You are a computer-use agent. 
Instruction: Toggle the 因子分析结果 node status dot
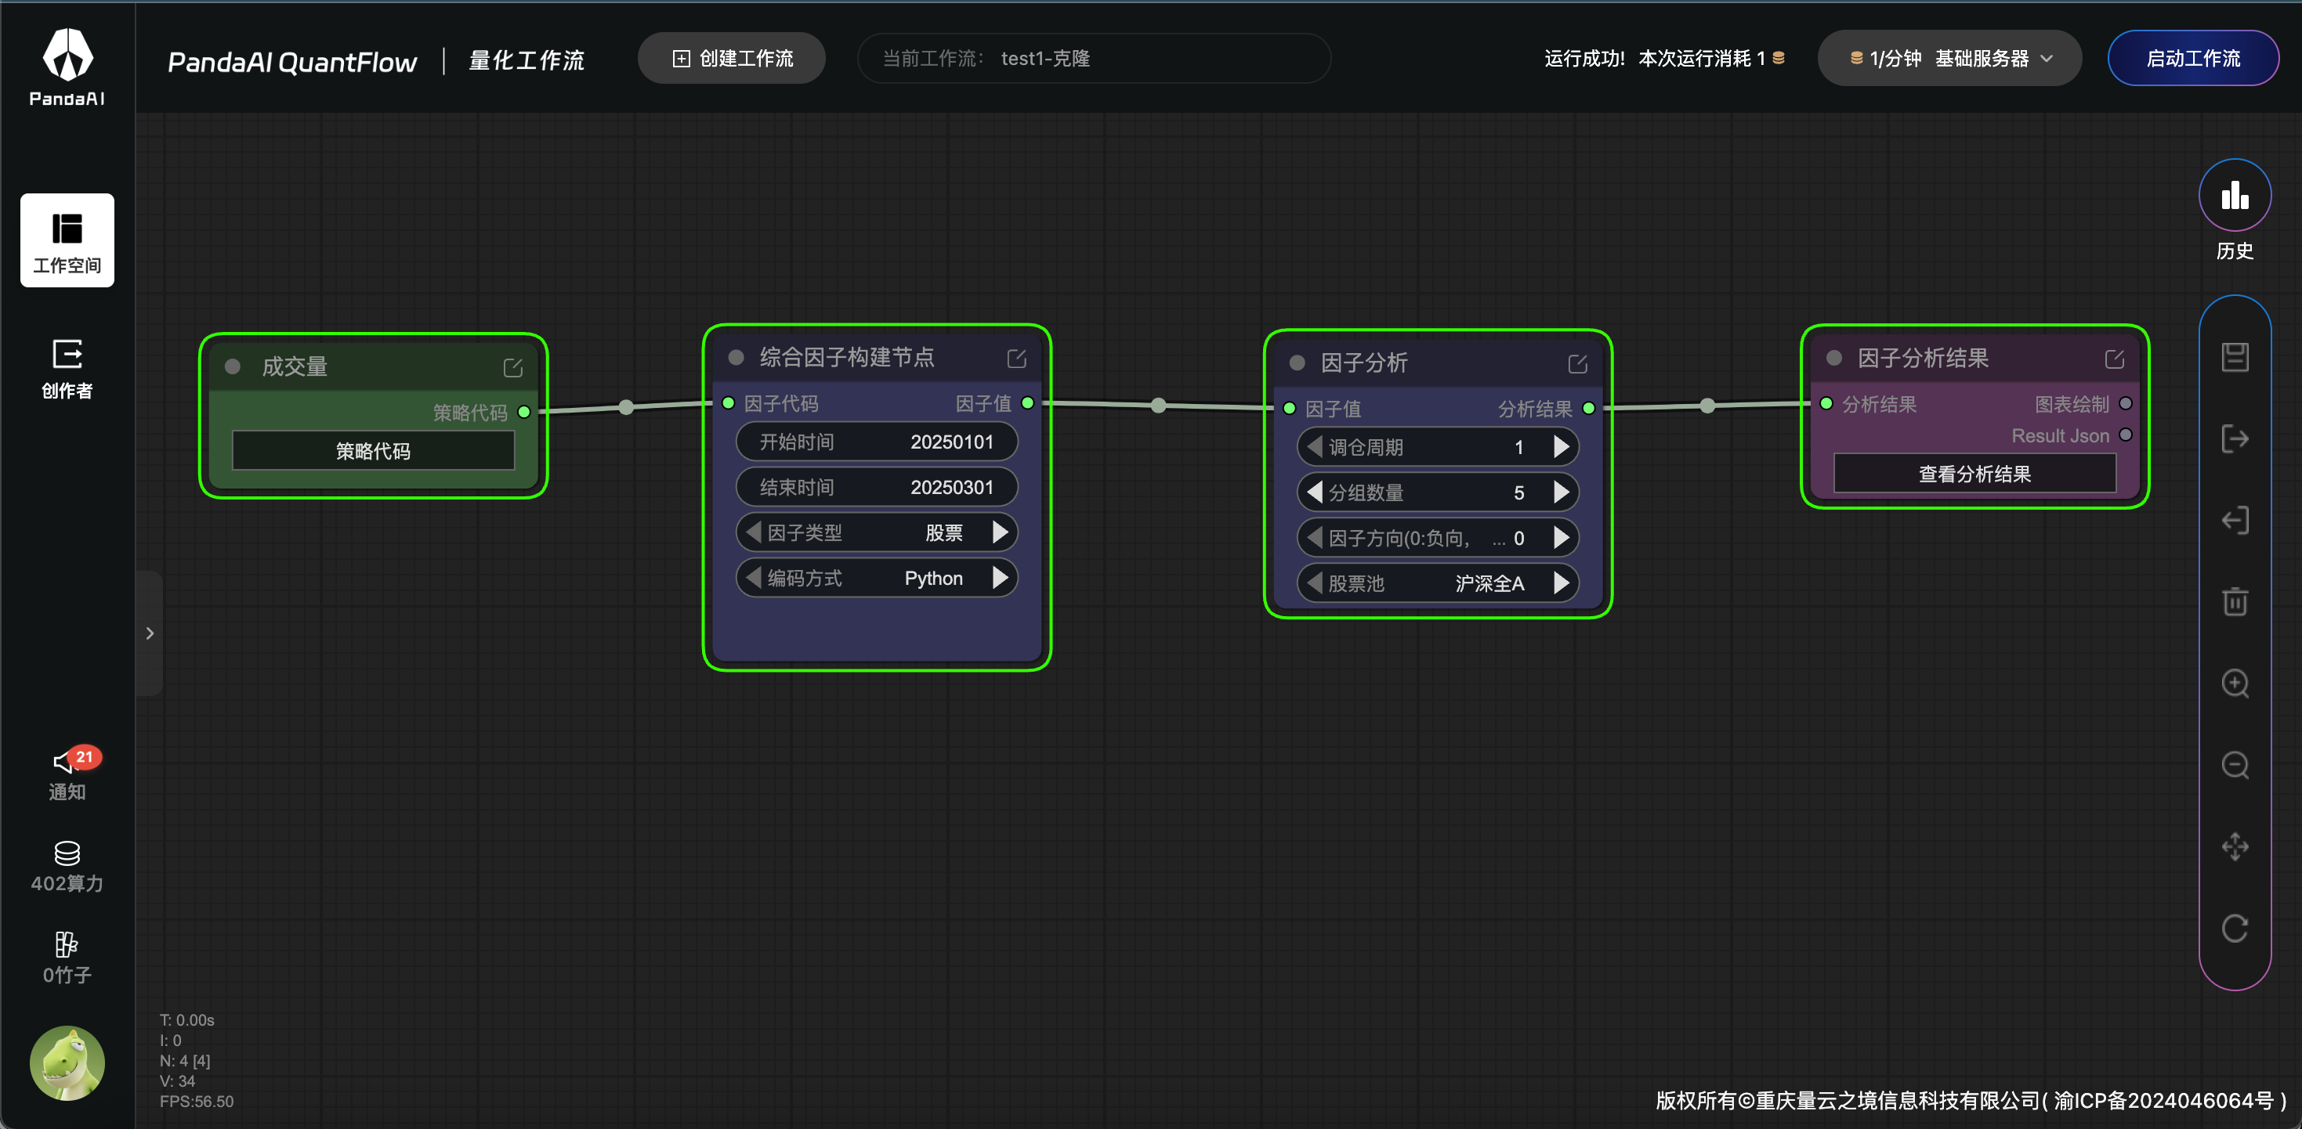pos(1833,358)
